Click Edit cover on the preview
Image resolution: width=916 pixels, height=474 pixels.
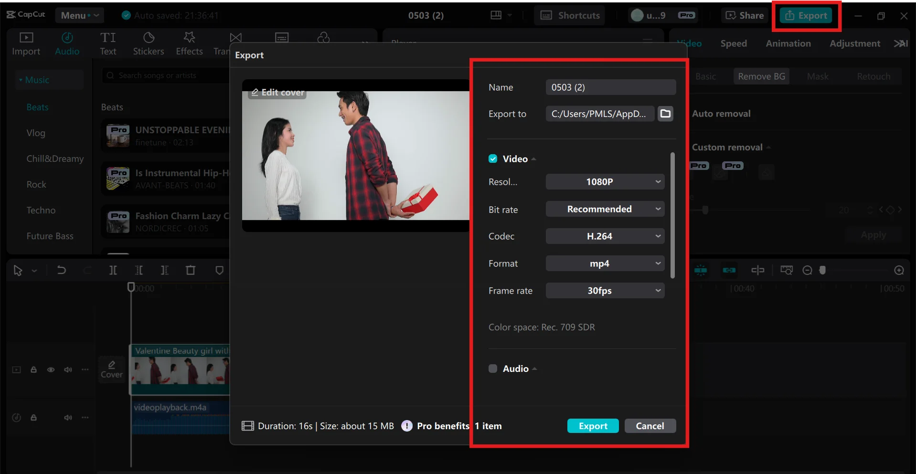click(277, 92)
